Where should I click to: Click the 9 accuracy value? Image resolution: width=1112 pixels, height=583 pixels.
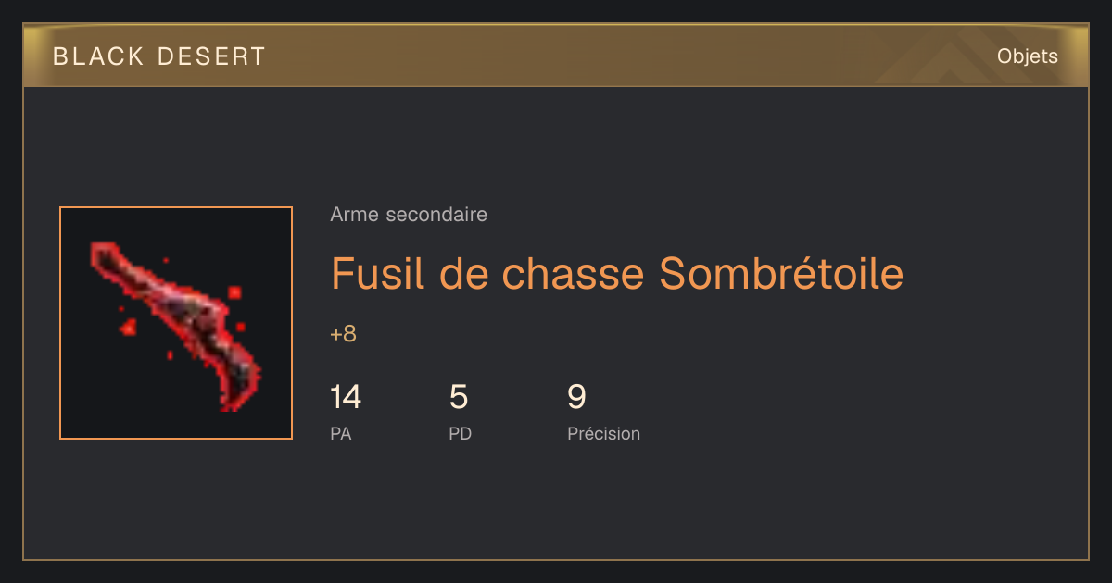(576, 397)
